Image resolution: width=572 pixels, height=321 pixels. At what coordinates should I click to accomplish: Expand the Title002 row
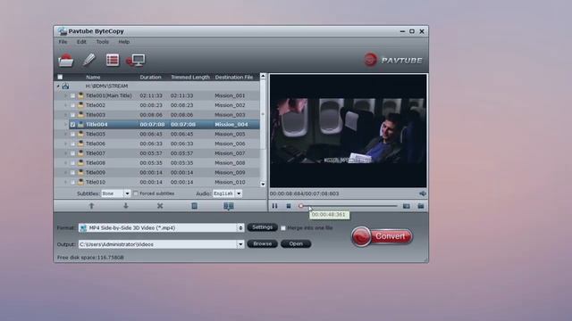(65, 105)
